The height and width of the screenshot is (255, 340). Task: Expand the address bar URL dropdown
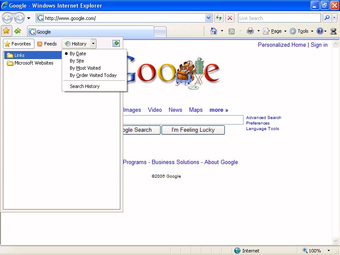click(x=208, y=18)
